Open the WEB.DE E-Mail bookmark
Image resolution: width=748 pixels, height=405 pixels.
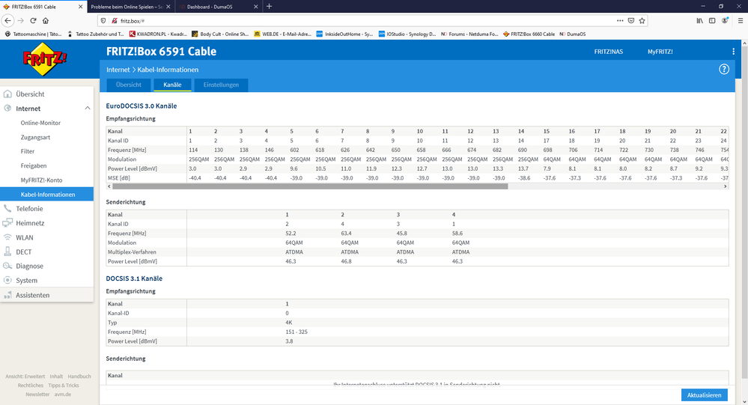coord(282,34)
